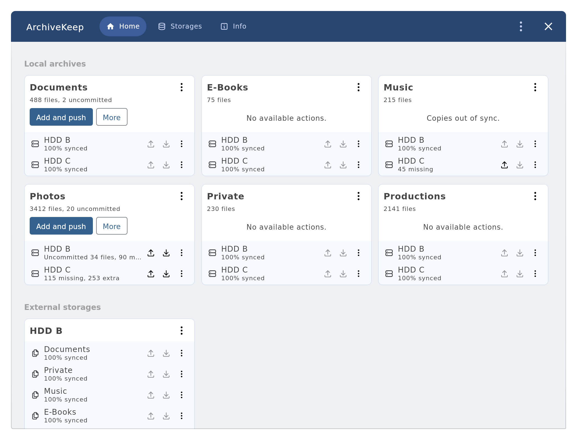Open E-Books archive card menu
Viewport: 577px width, 440px height.
tap(358, 87)
